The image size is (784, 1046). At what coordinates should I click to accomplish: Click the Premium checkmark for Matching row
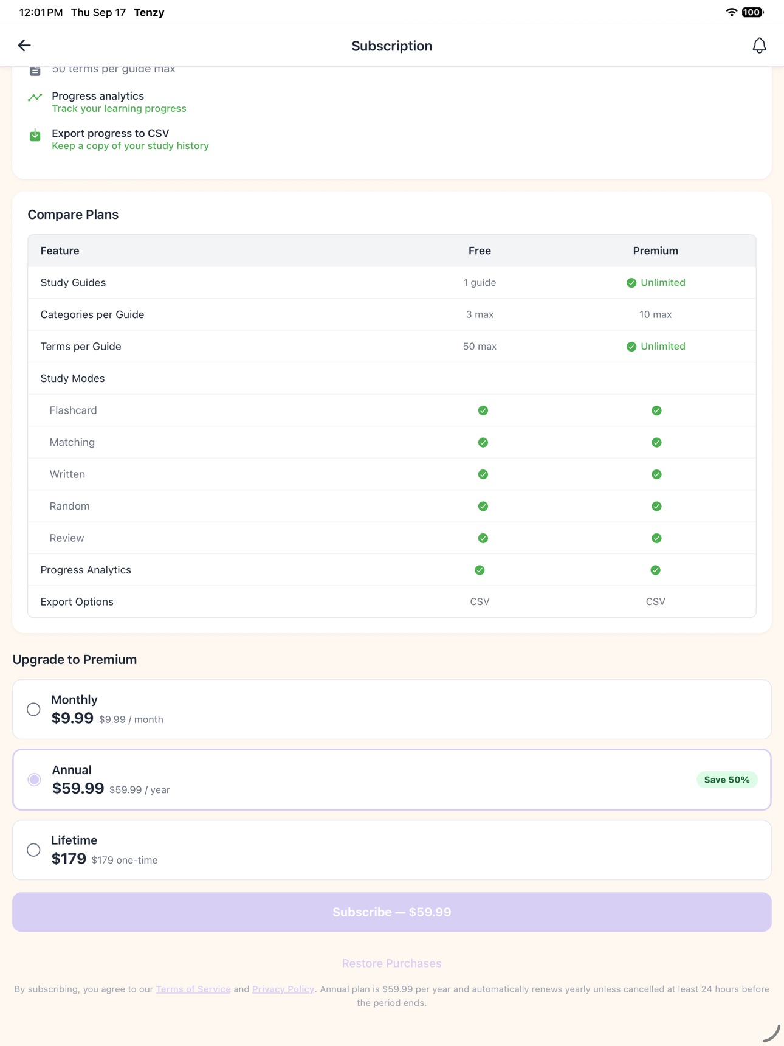pos(656,443)
